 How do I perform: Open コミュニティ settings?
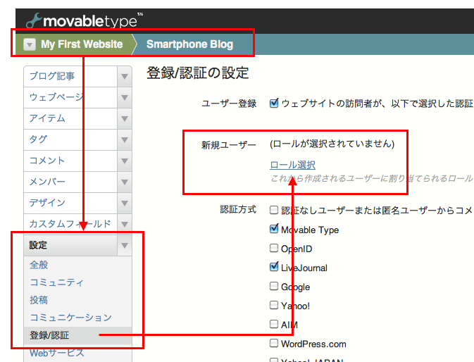coord(56,282)
